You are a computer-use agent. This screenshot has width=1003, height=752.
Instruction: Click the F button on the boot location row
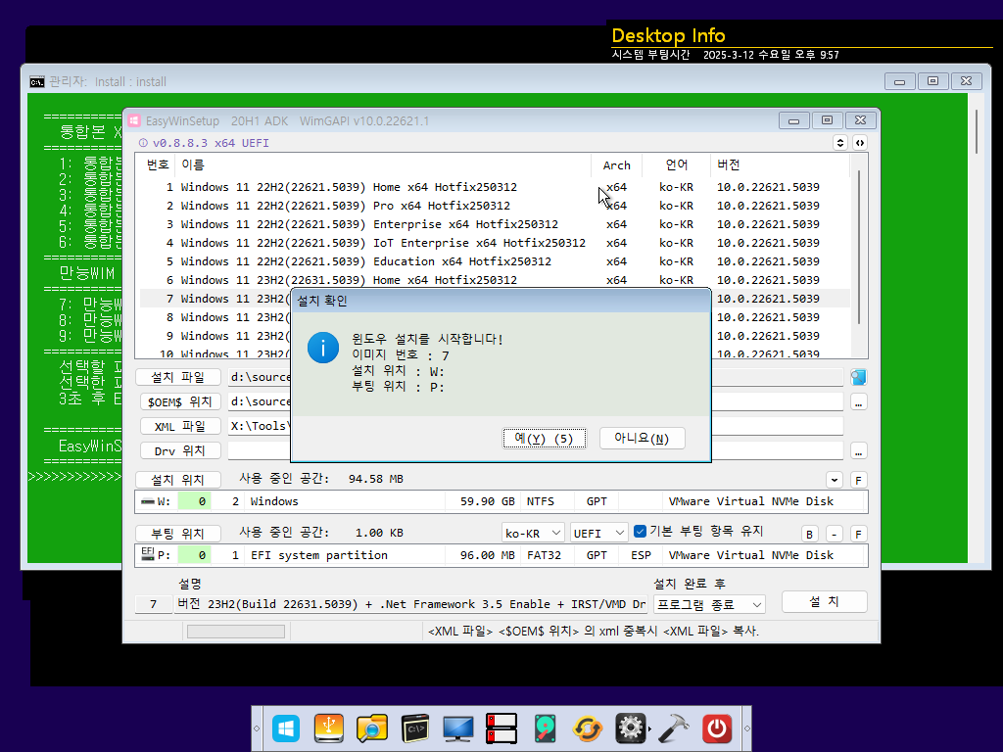pyautogui.click(x=858, y=534)
